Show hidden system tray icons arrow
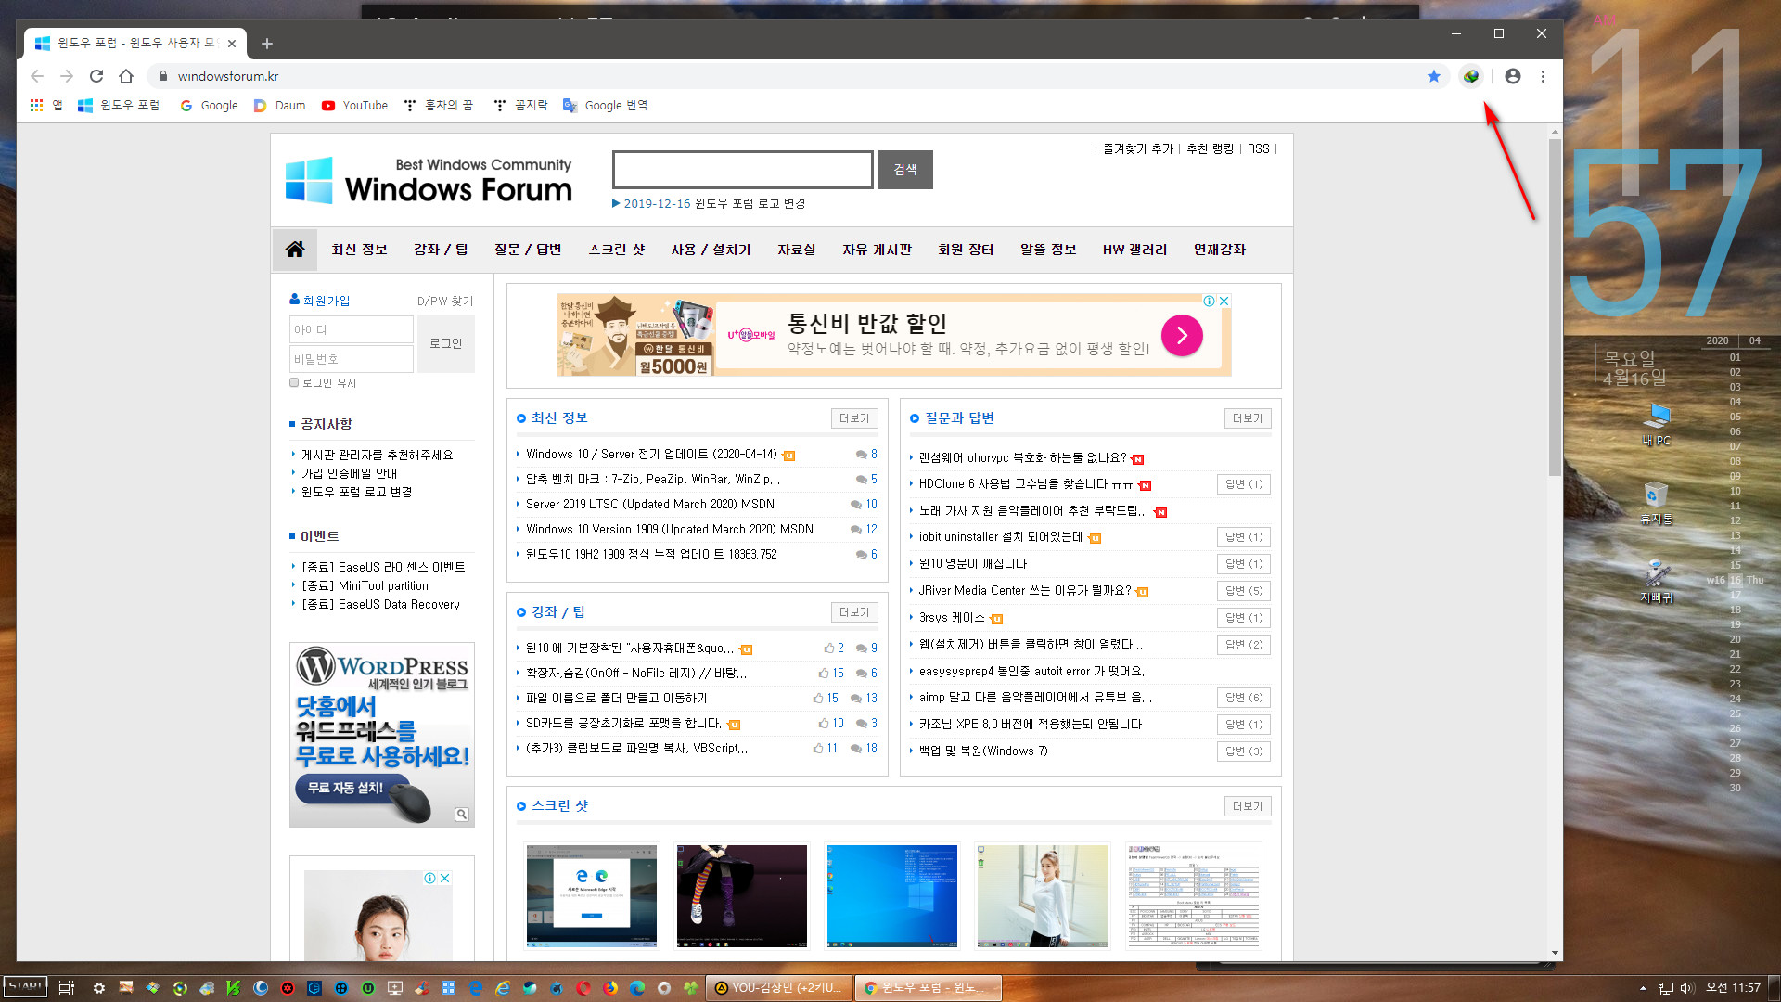The image size is (1781, 1002). pos(1643,988)
